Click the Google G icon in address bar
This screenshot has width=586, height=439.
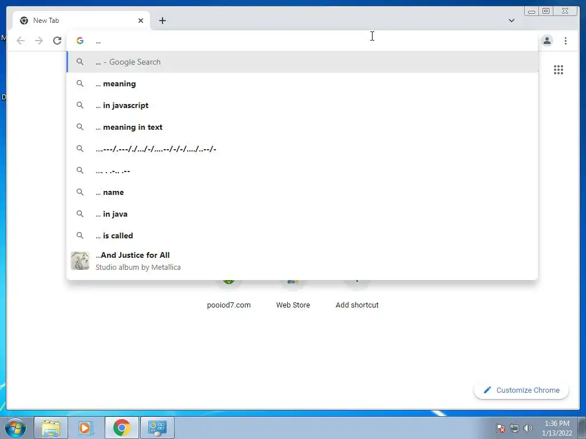point(80,41)
